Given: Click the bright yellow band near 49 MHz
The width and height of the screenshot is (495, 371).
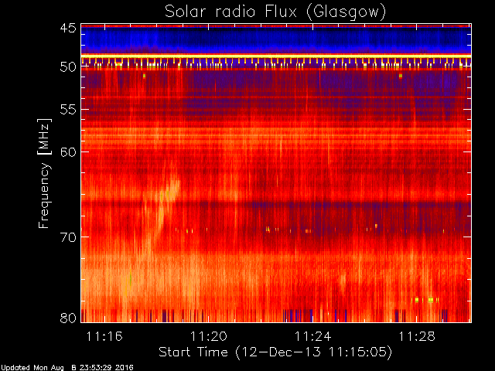Looking at the screenshot, I should (276, 56).
